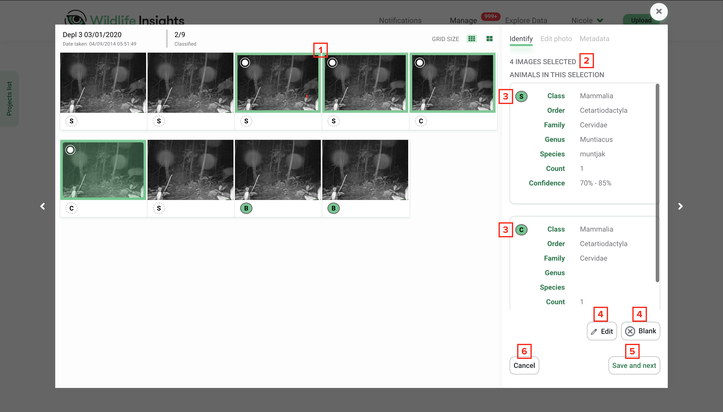Click first green B badge in bottom row
The image size is (723, 412).
click(246, 208)
